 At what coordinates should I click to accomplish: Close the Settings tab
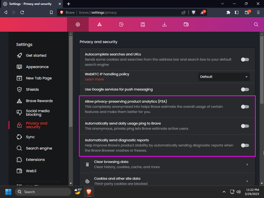60,4
